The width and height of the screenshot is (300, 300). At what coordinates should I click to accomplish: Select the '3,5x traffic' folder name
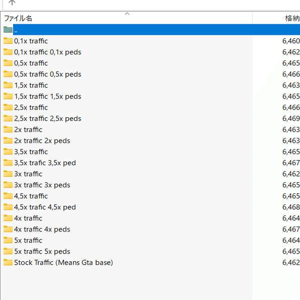[x=31, y=152]
